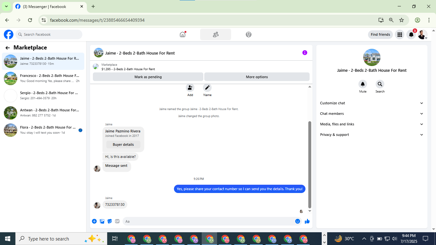Attach a file with the image icon
This screenshot has width=436, height=245.
pyautogui.click(x=102, y=221)
